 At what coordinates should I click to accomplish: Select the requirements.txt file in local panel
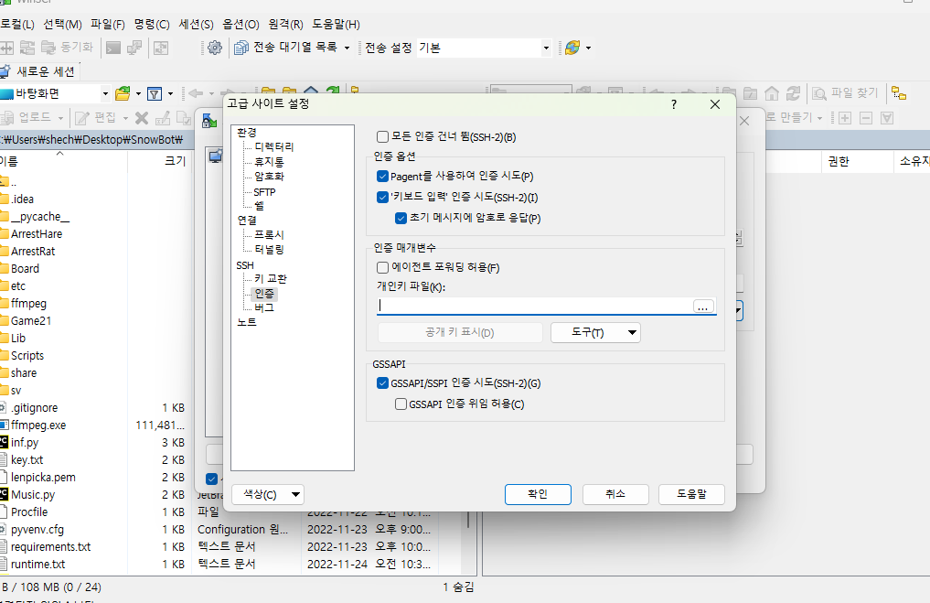(x=51, y=546)
